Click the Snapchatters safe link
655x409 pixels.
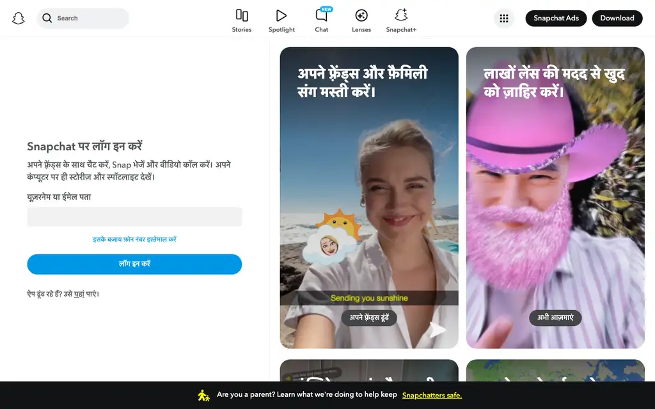pyautogui.click(x=432, y=395)
